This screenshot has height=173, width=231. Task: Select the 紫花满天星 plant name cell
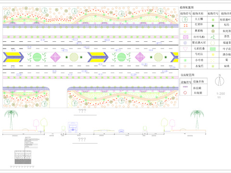pyautogui.click(x=199, y=43)
